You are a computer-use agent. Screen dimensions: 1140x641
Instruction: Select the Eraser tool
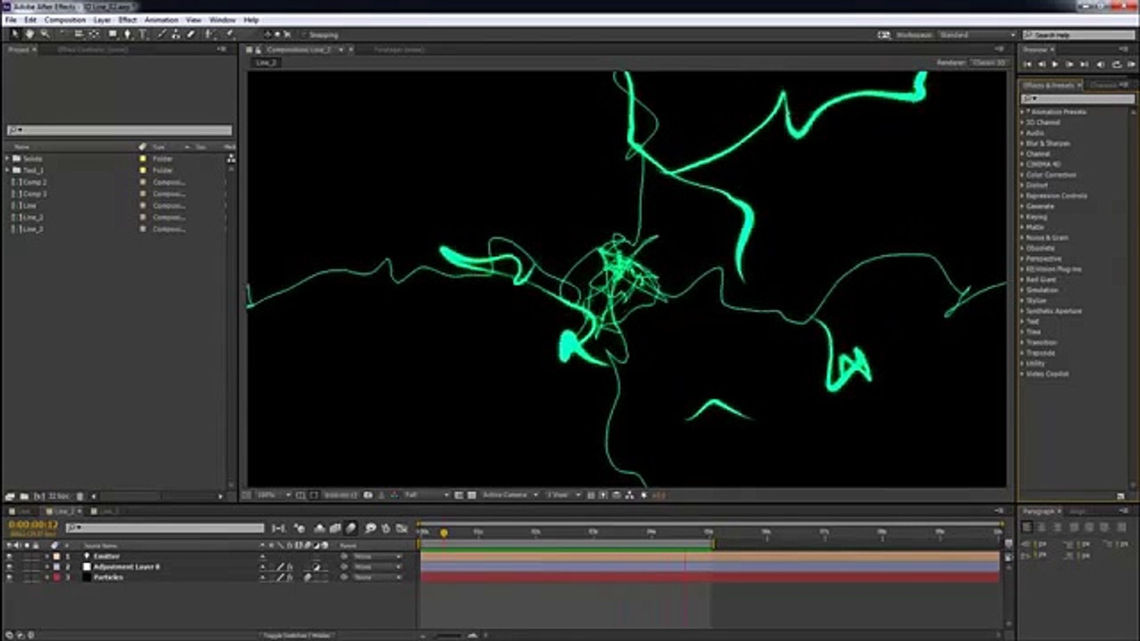point(191,34)
